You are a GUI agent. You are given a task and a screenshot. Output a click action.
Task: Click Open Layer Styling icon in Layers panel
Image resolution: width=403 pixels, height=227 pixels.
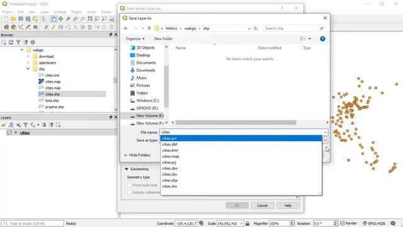(4, 125)
